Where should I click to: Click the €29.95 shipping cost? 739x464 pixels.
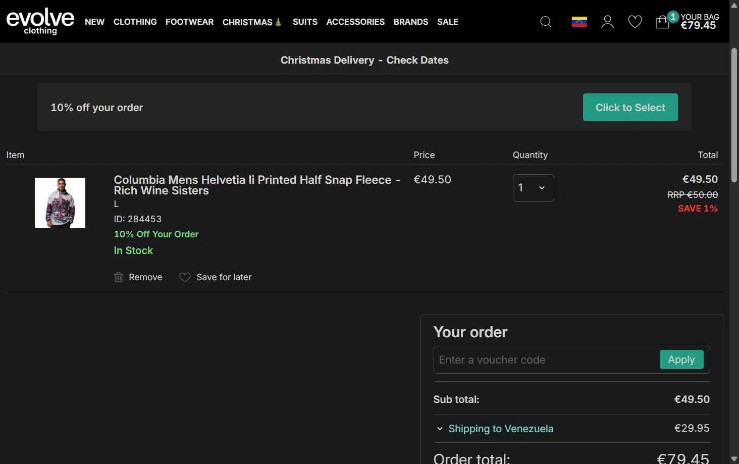point(692,428)
